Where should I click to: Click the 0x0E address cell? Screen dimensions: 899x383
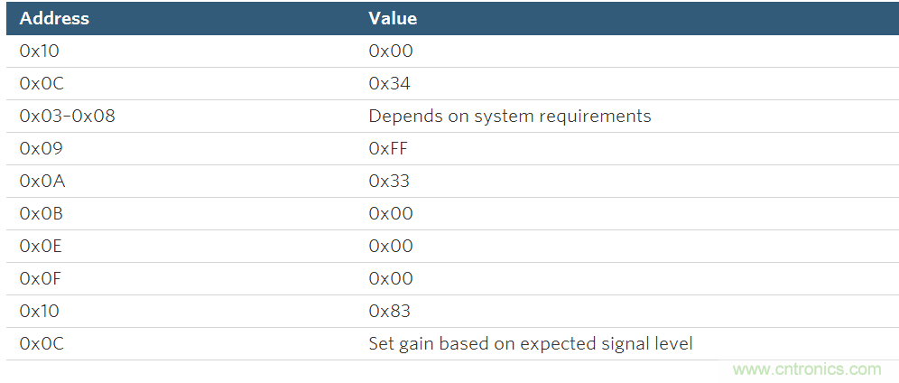[40, 247]
